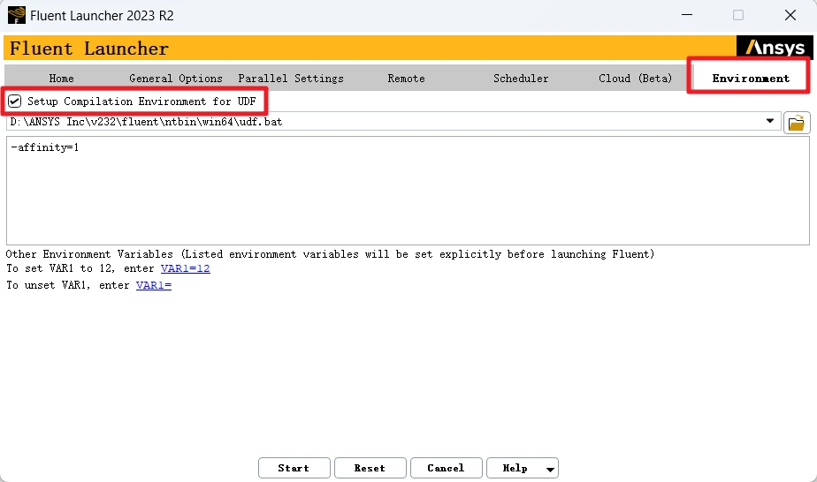Image resolution: width=817 pixels, height=482 pixels.
Task: Open the Help button dropdown arrow
Action: click(550, 469)
